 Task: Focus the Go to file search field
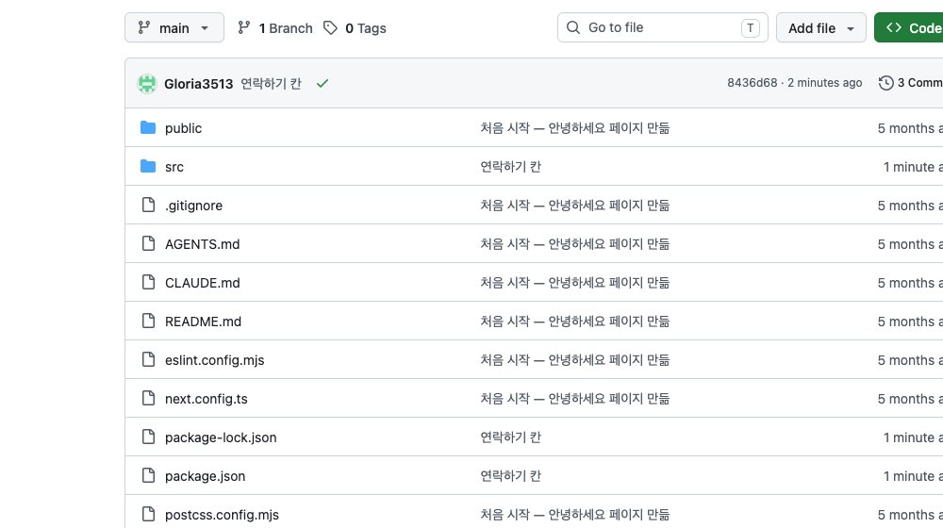(x=662, y=27)
